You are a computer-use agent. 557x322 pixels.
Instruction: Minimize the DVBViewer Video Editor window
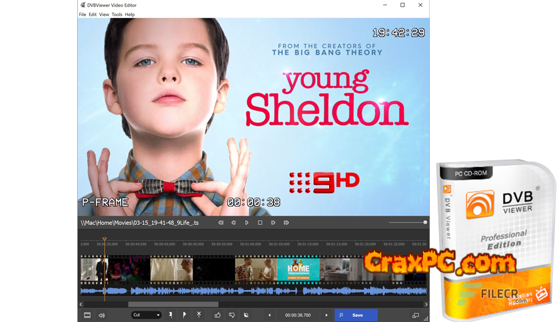tap(384, 5)
